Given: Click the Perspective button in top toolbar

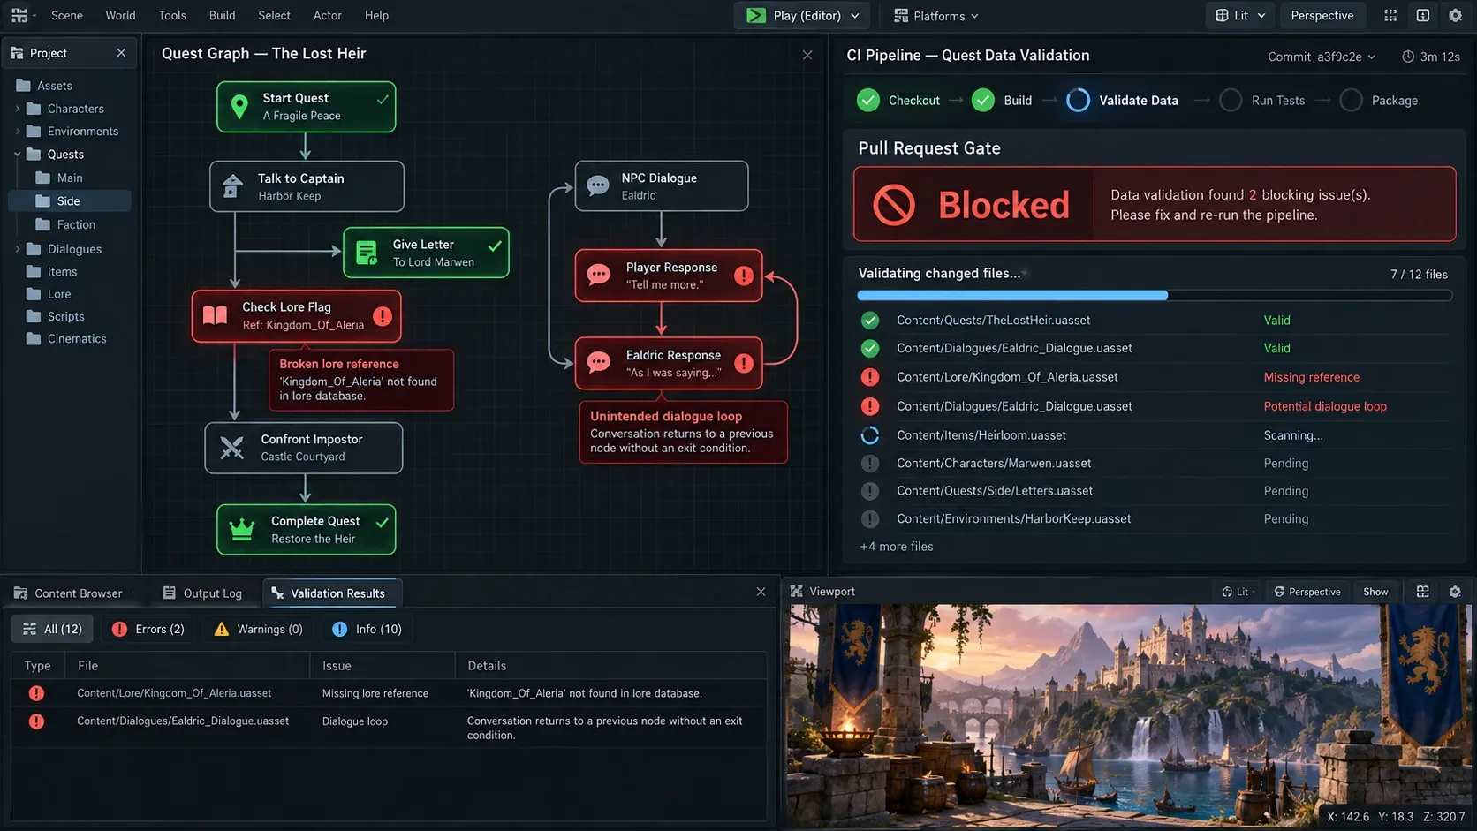Looking at the screenshot, I should point(1322,15).
